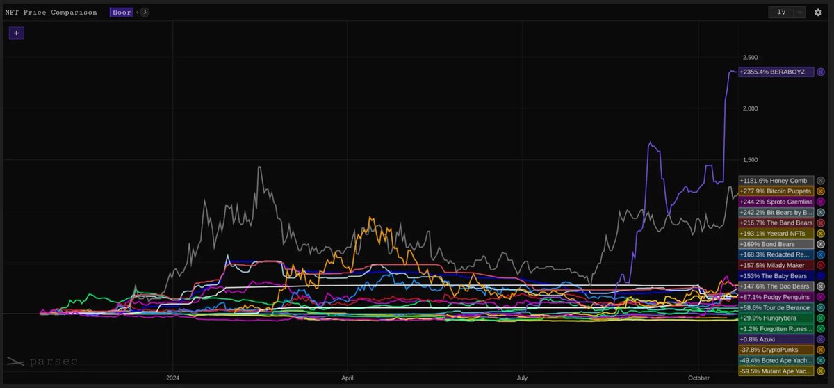Viewport: 834px width, 388px height.
Task: Toggle the +277.9% Bitcoin Puppets legend label
Action: (x=776, y=191)
